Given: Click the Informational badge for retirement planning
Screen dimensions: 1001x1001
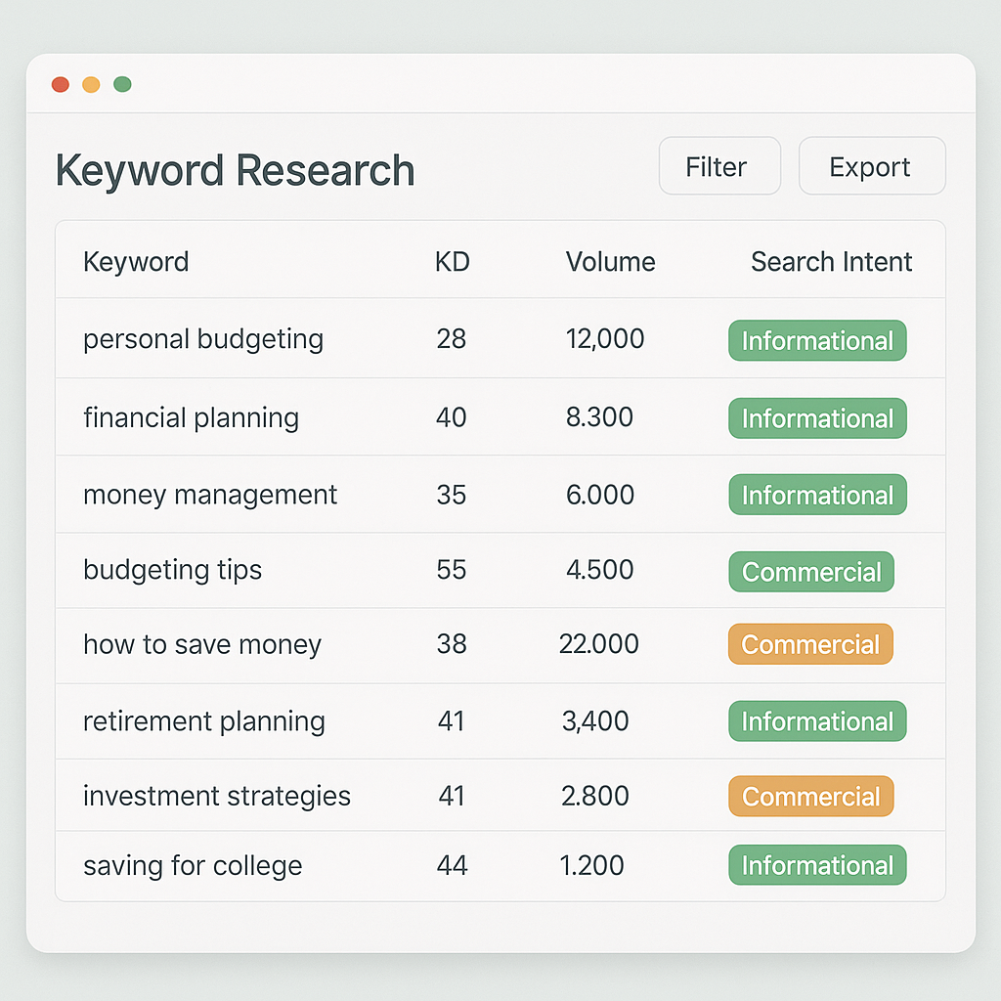Looking at the screenshot, I should point(817,721).
